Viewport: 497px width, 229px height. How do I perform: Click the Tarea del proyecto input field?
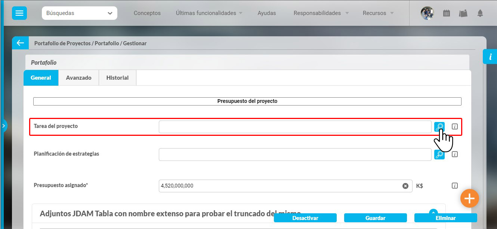pyautogui.click(x=295, y=127)
